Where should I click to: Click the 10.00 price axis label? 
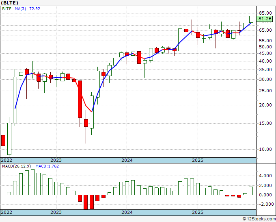coord(265,149)
